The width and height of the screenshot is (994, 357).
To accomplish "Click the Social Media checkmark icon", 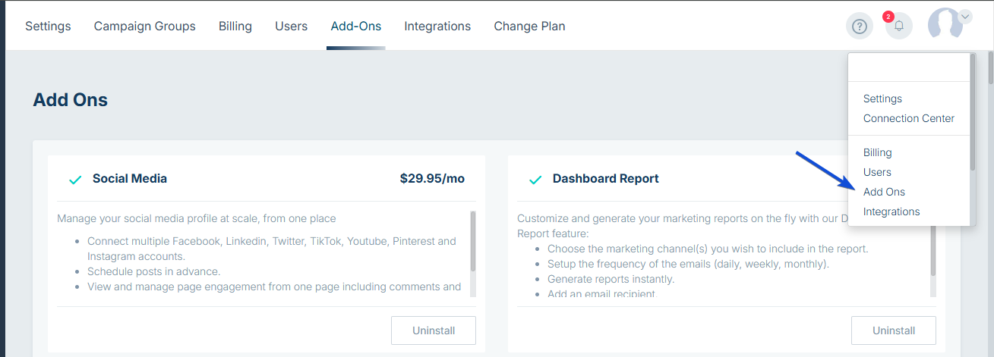I will click(x=75, y=180).
